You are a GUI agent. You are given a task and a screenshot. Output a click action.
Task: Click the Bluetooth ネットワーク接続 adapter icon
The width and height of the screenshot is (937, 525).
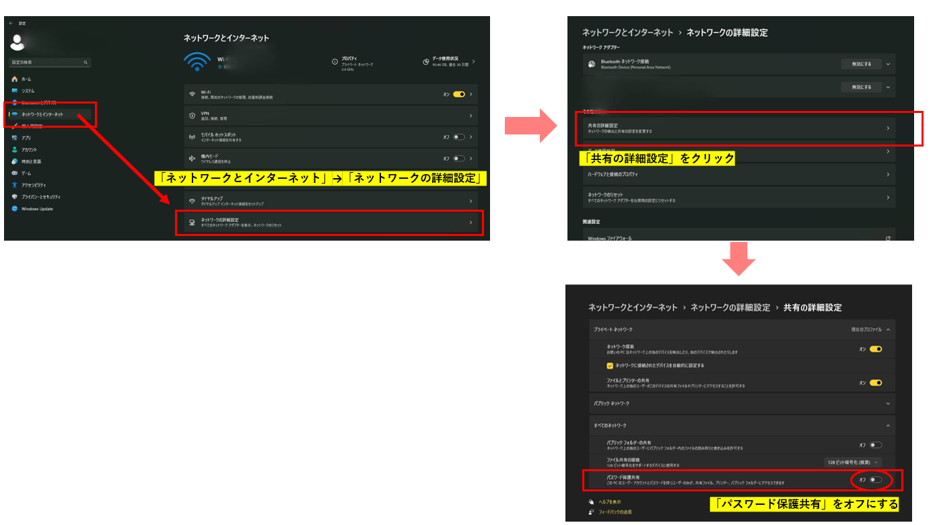(x=591, y=64)
